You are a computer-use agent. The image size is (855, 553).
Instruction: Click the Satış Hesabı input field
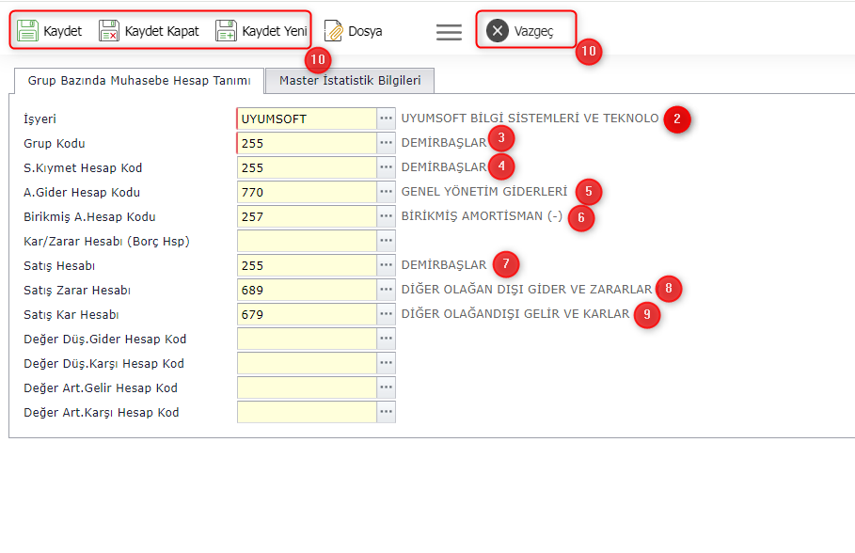pyautogui.click(x=307, y=265)
